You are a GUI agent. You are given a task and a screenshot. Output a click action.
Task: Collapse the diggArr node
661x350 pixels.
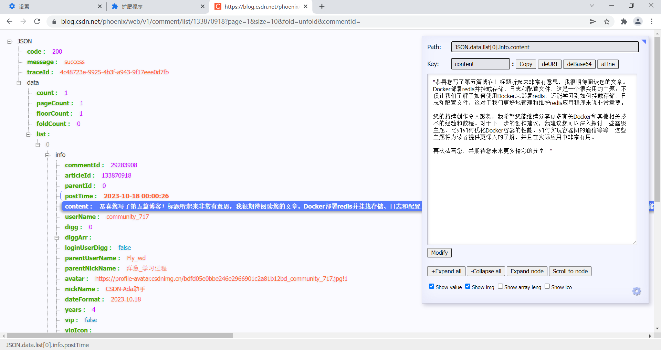57,238
